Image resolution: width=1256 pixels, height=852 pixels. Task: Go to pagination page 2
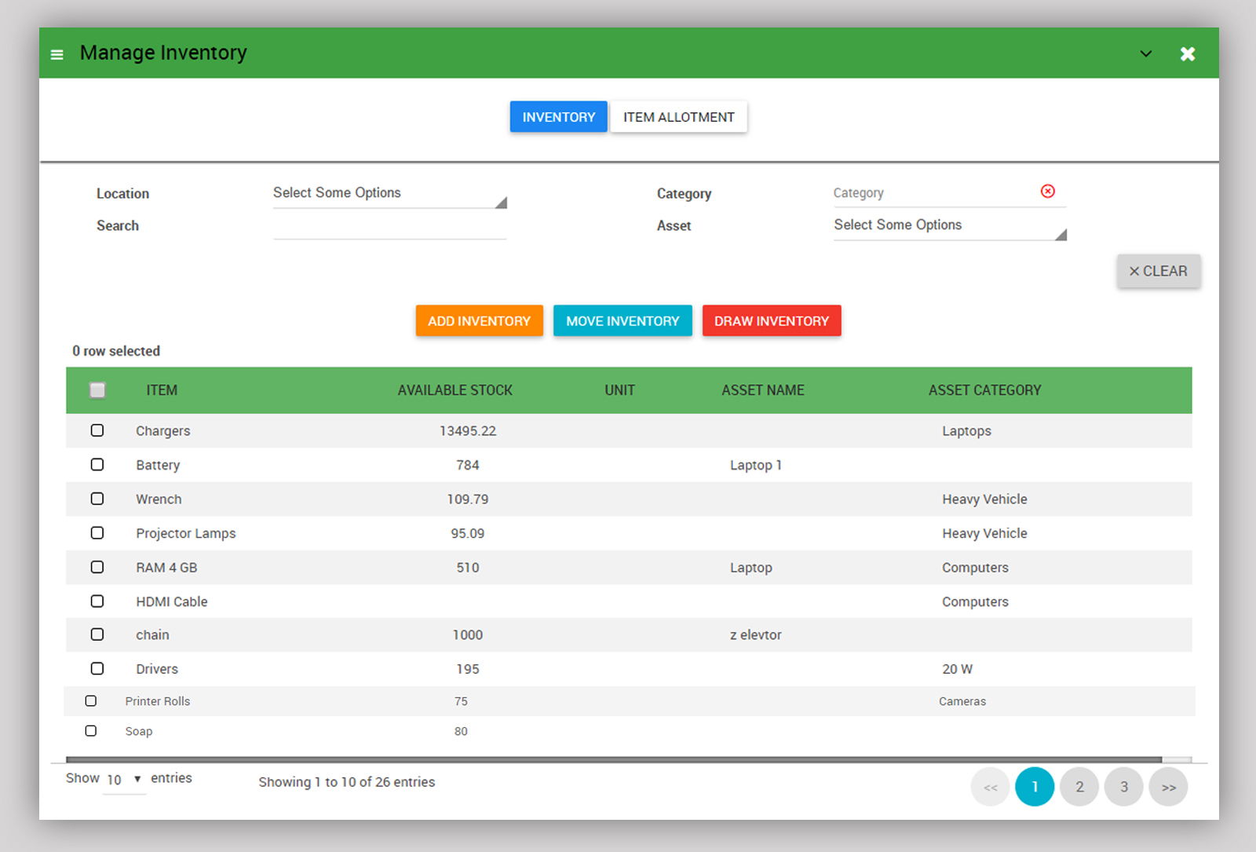pyautogui.click(x=1079, y=787)
